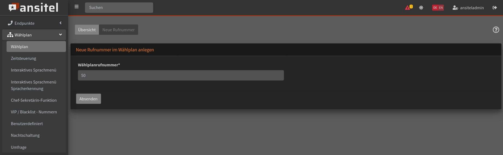
Task: Focus the Suchen search box
Action: 119,8
